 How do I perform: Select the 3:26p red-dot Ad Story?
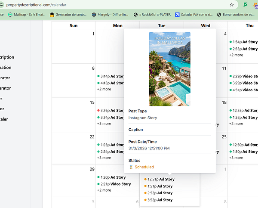(111, 110)
